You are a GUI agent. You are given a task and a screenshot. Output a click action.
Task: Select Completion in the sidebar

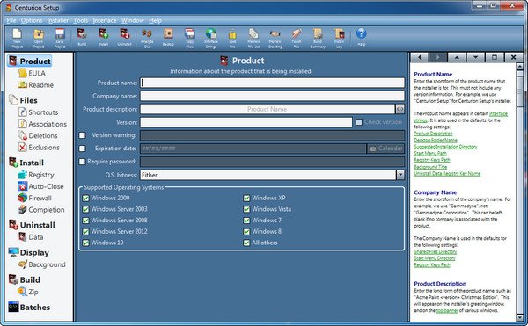pos(41,210)
